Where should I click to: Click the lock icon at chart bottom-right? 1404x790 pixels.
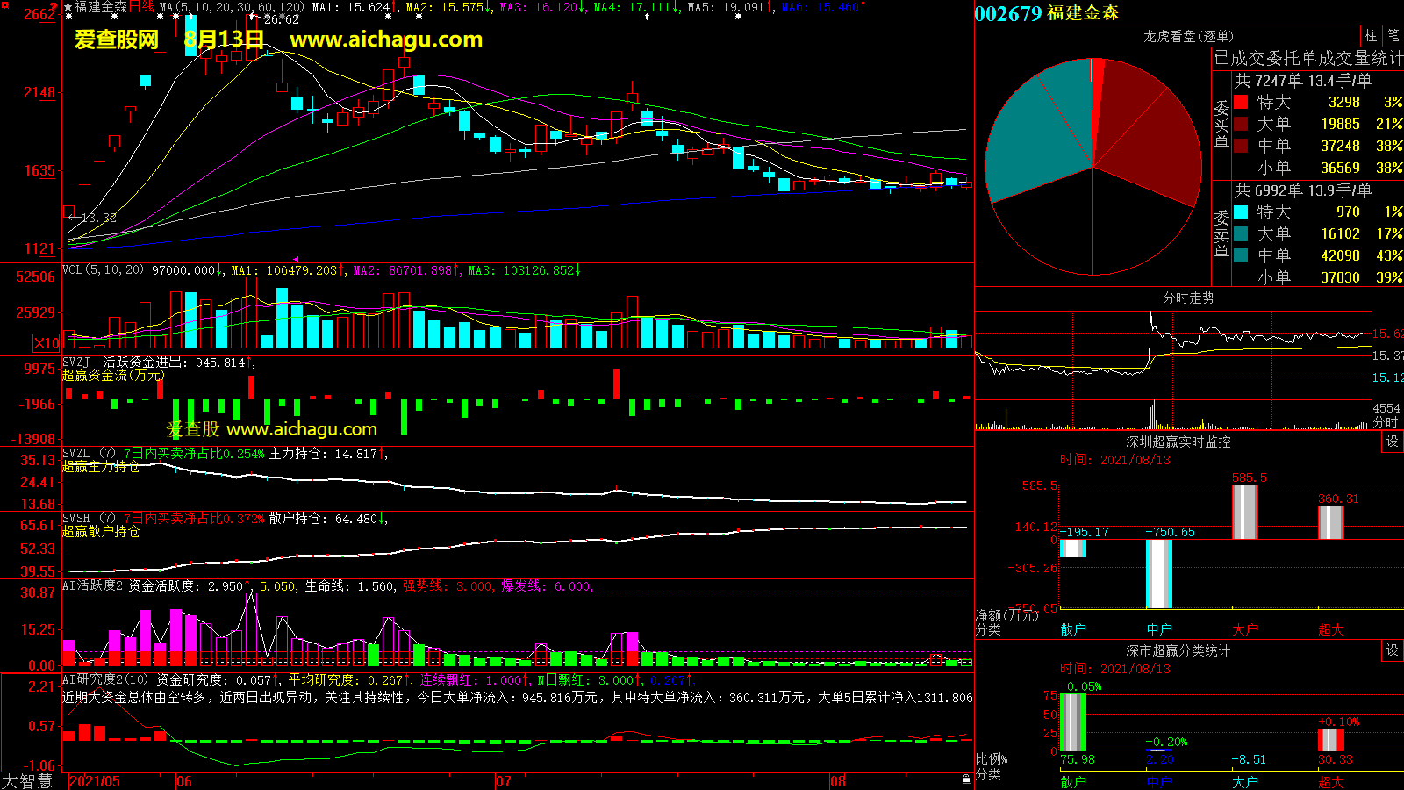tap(966, 779)
